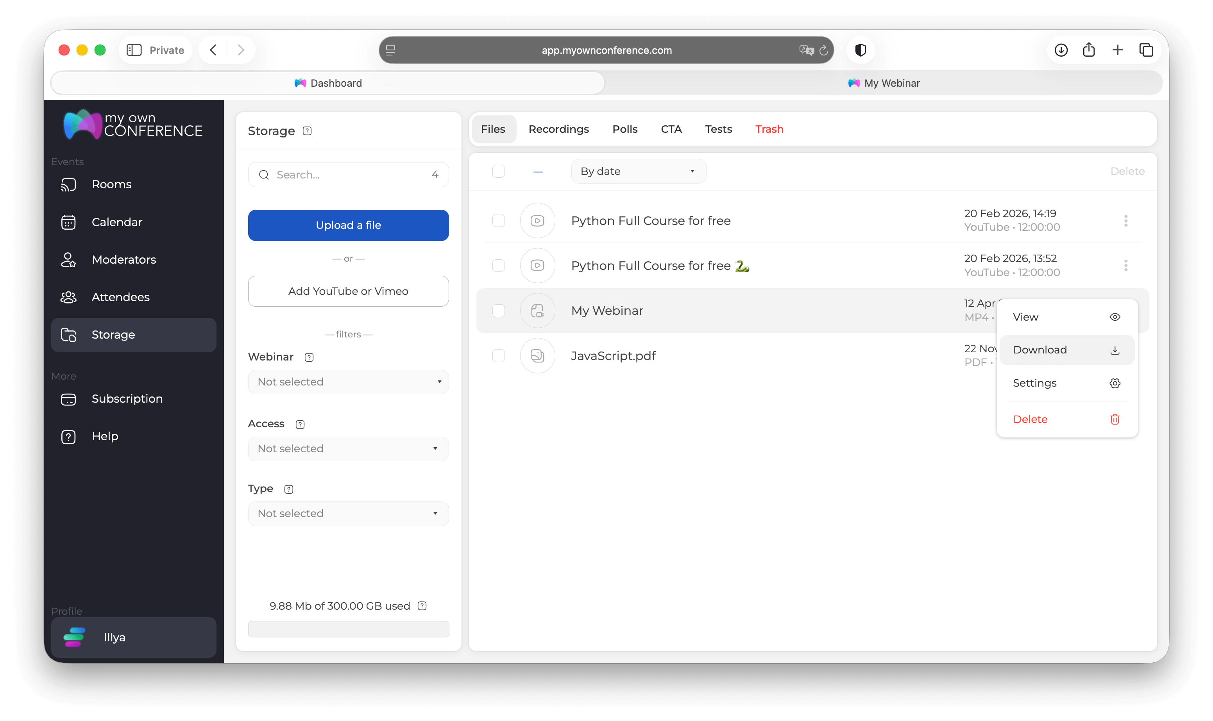Image resolution: width=1213 pixels, height=721 pixels.
Task: Open the By date sorting dropdown
Action: click(x=638, y=171)
